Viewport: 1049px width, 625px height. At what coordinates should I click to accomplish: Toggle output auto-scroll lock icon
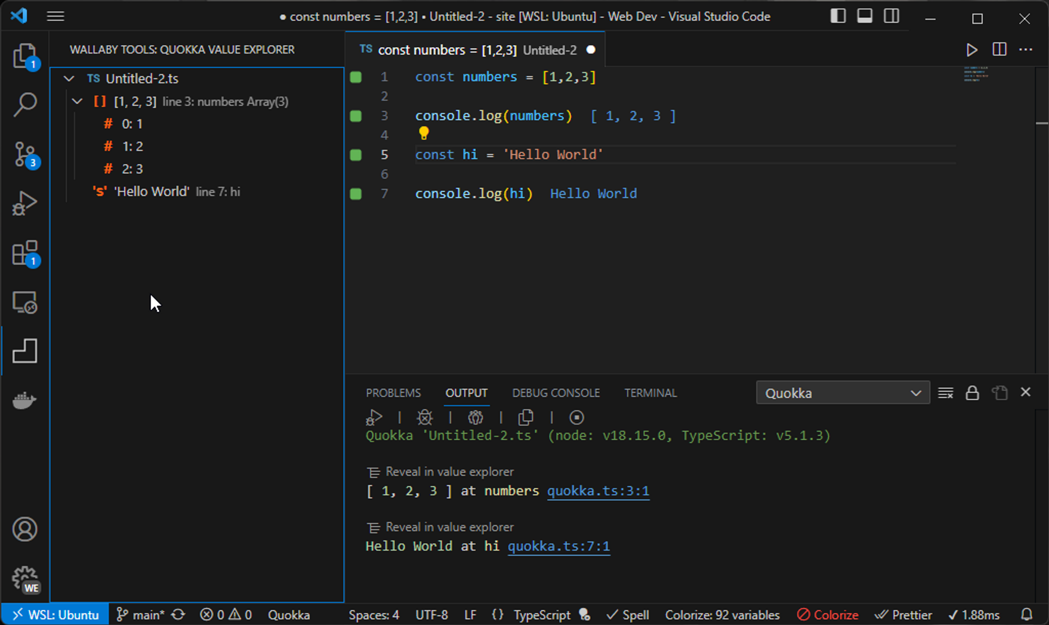coord(972,393)
